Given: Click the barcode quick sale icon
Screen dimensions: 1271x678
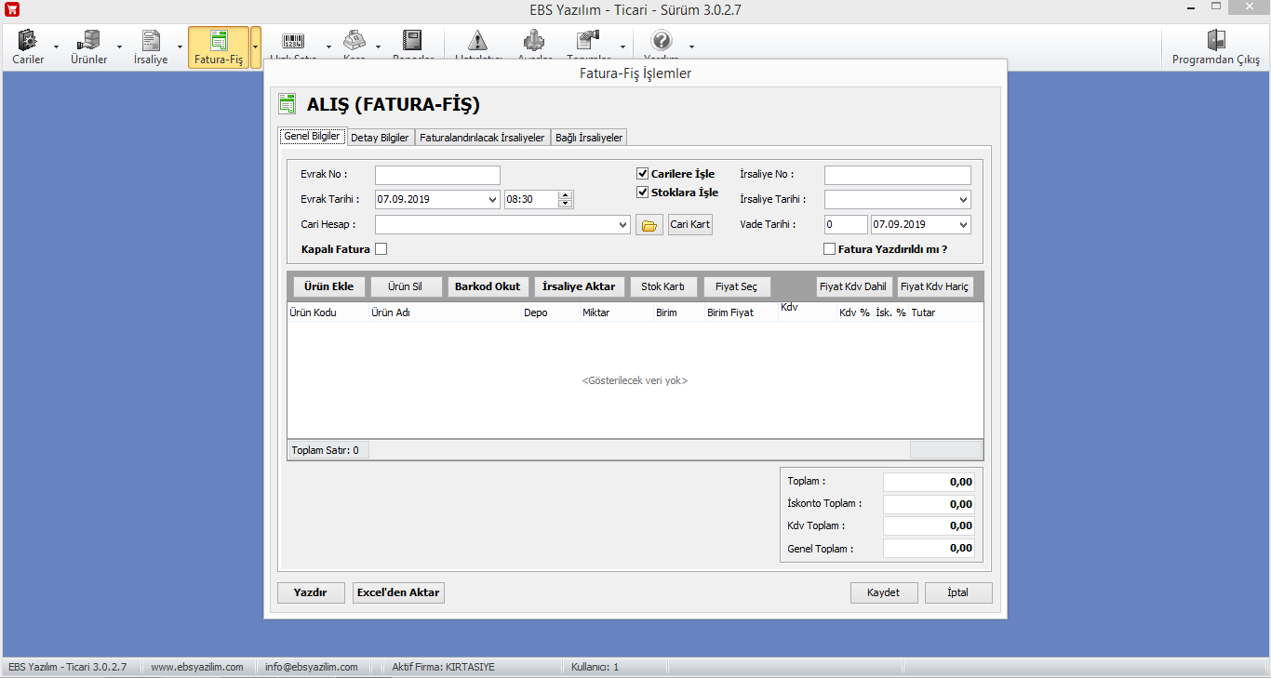Looking at the screenshot, I should click(293, 42).
